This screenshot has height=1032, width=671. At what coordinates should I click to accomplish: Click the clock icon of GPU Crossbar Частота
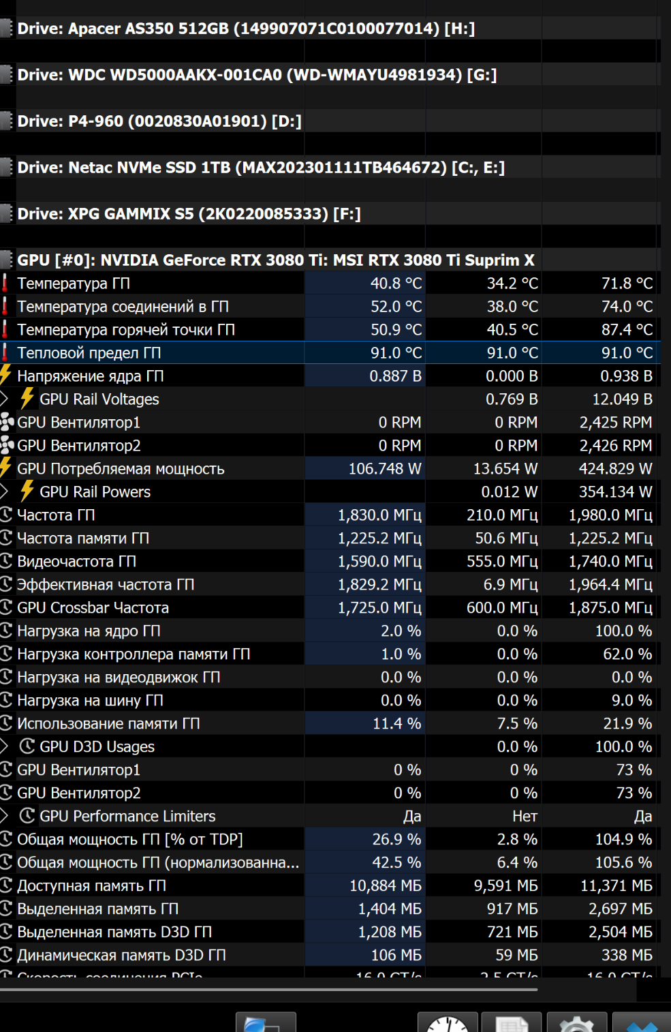click(x=6, y=607)
